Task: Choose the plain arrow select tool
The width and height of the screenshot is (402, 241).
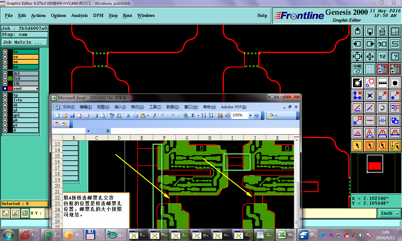Action: click(357, 145)
